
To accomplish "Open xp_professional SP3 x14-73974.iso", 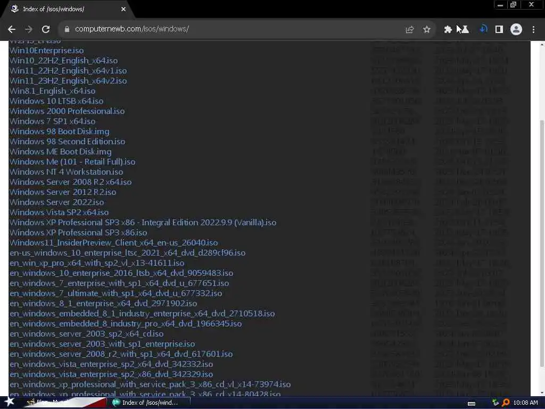I will coord(150,384).
